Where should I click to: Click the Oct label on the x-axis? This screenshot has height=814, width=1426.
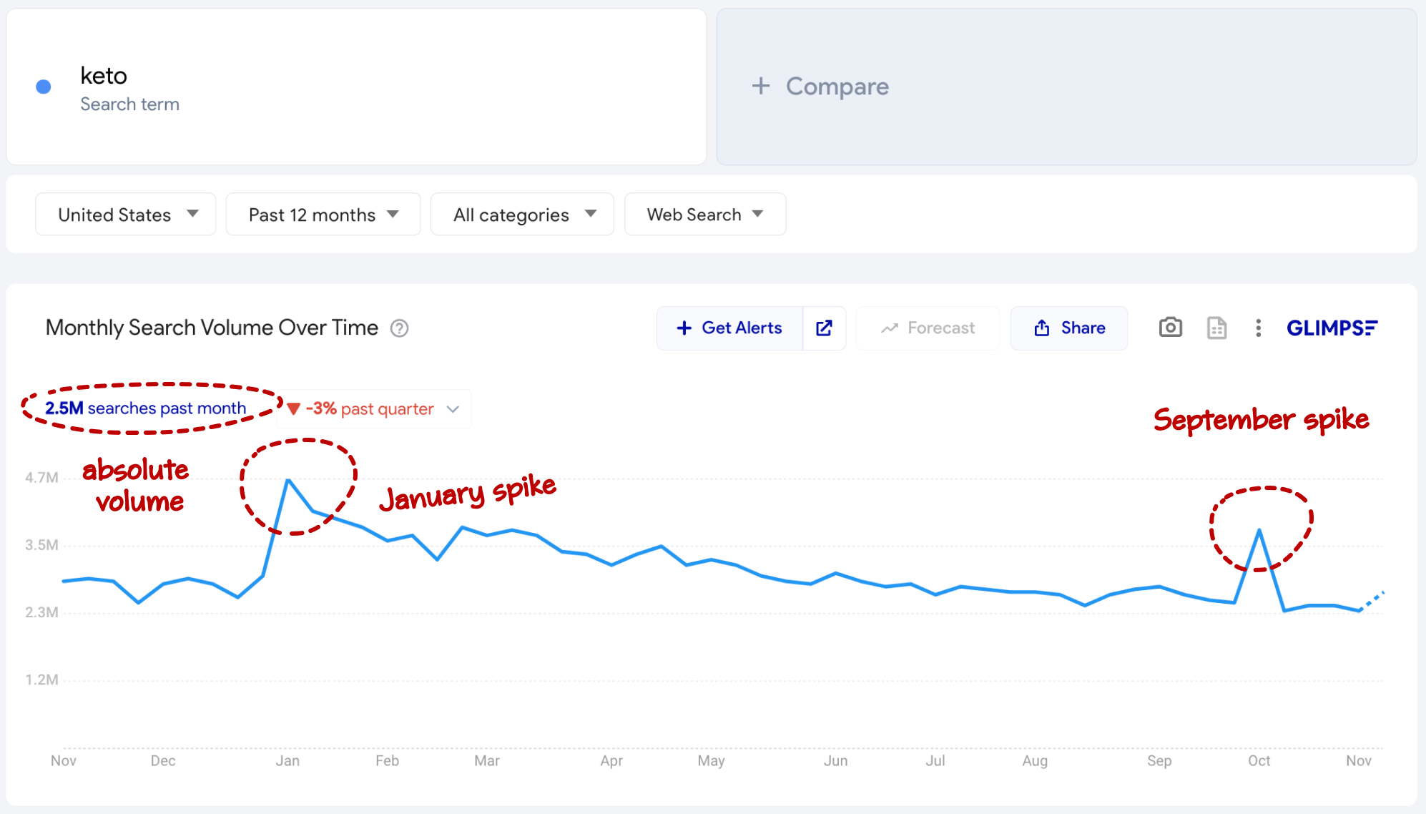tap(1259, 761)
